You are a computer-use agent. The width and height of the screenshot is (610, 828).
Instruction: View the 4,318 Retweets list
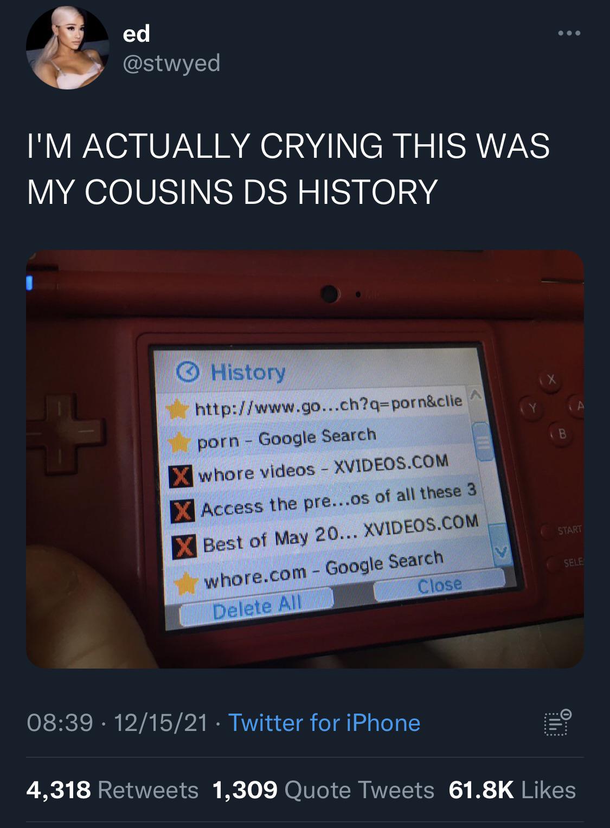coord(113,790)
